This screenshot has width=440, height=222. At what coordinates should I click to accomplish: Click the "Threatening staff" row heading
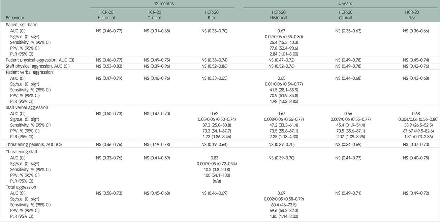tap(20, 152)
